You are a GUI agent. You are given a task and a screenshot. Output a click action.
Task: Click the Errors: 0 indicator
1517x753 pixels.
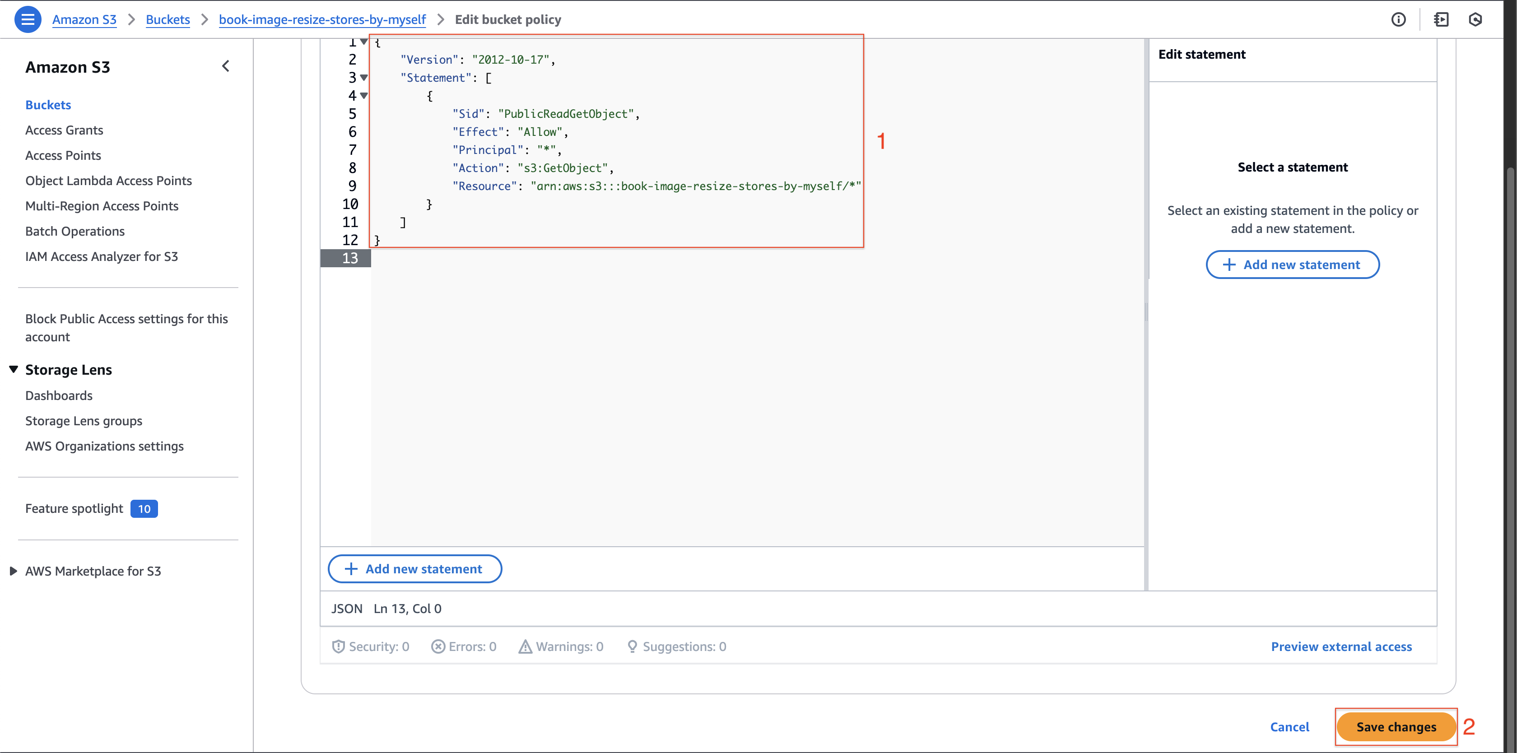(464, 646)
